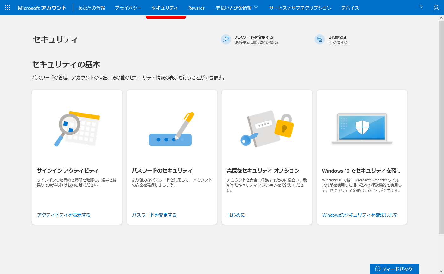Click the 有効にする text under 2段階認証
The height and width of the screenshot is (274, 444).
tap(338, 42)
